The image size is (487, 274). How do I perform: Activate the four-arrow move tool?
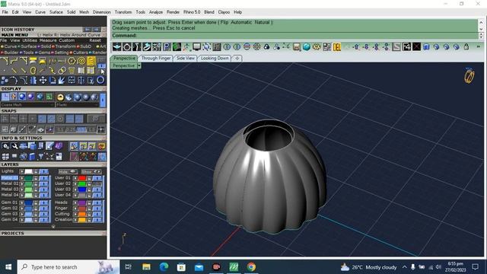[x=43, y=81]
